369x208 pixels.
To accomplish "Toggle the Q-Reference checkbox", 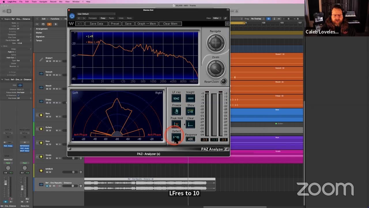I will point(18,95).
